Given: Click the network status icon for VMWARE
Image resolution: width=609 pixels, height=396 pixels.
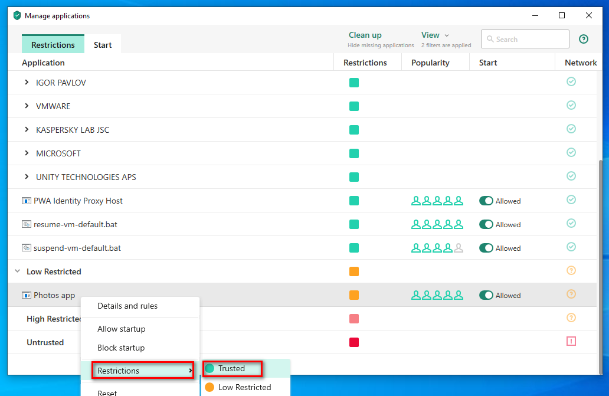Looking at the screenshot, I should point(571,105).
